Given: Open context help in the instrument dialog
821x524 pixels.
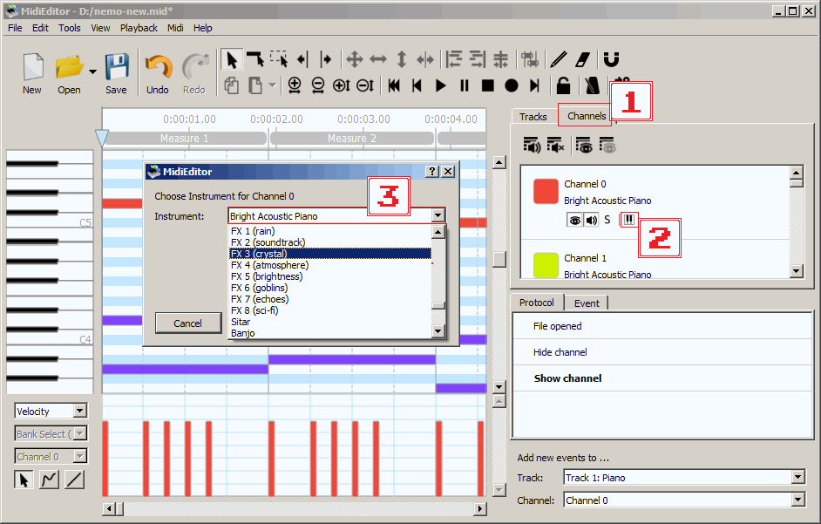Looking at the screenshot, I should [432, 172].
